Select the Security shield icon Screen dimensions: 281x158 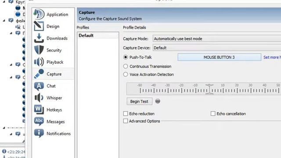tap(39, 50)
